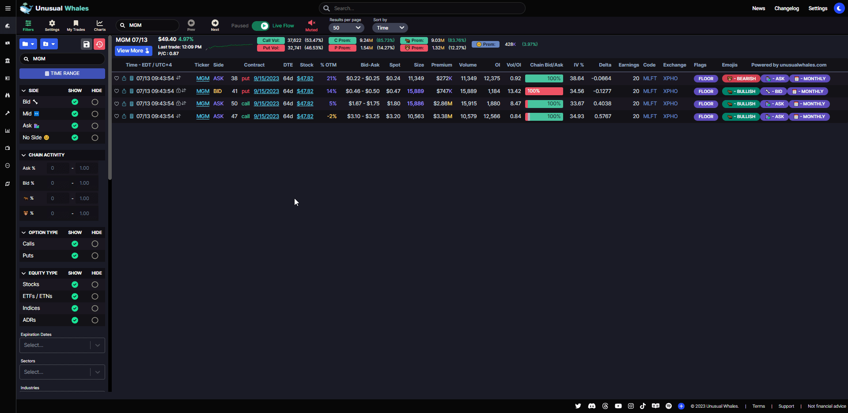This screenshot has height=413, width=848.
Task: Open Results per page dropdown
Action: point(346,28)
